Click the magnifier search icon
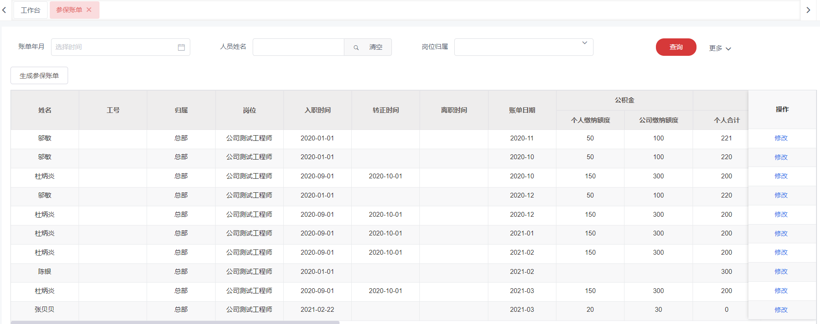The height and width of the screenshot is (324, 820). (x=356, y=47)
